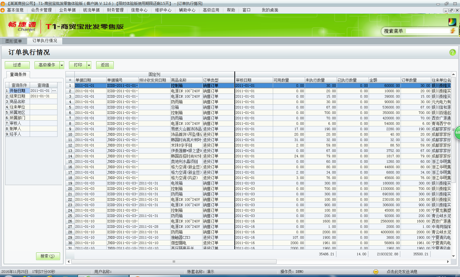Expand the 打印 dropdown arrow
Image resolution: width=460 pixels, height=277 pixels.
[89, 65]
